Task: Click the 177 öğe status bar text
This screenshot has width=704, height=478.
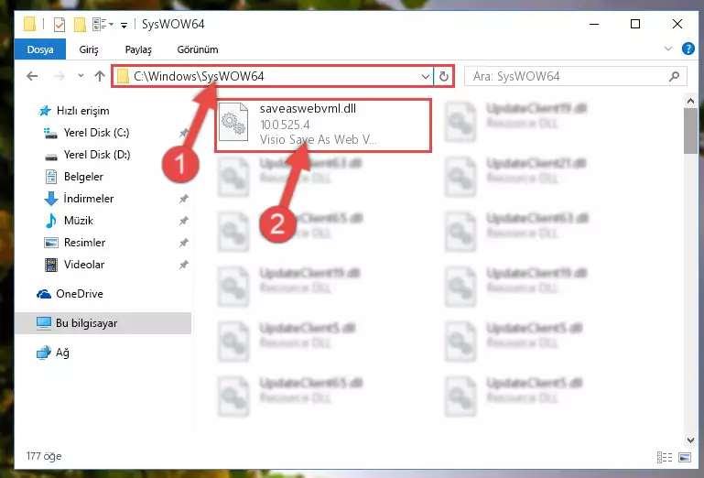Action: point(44,456)
